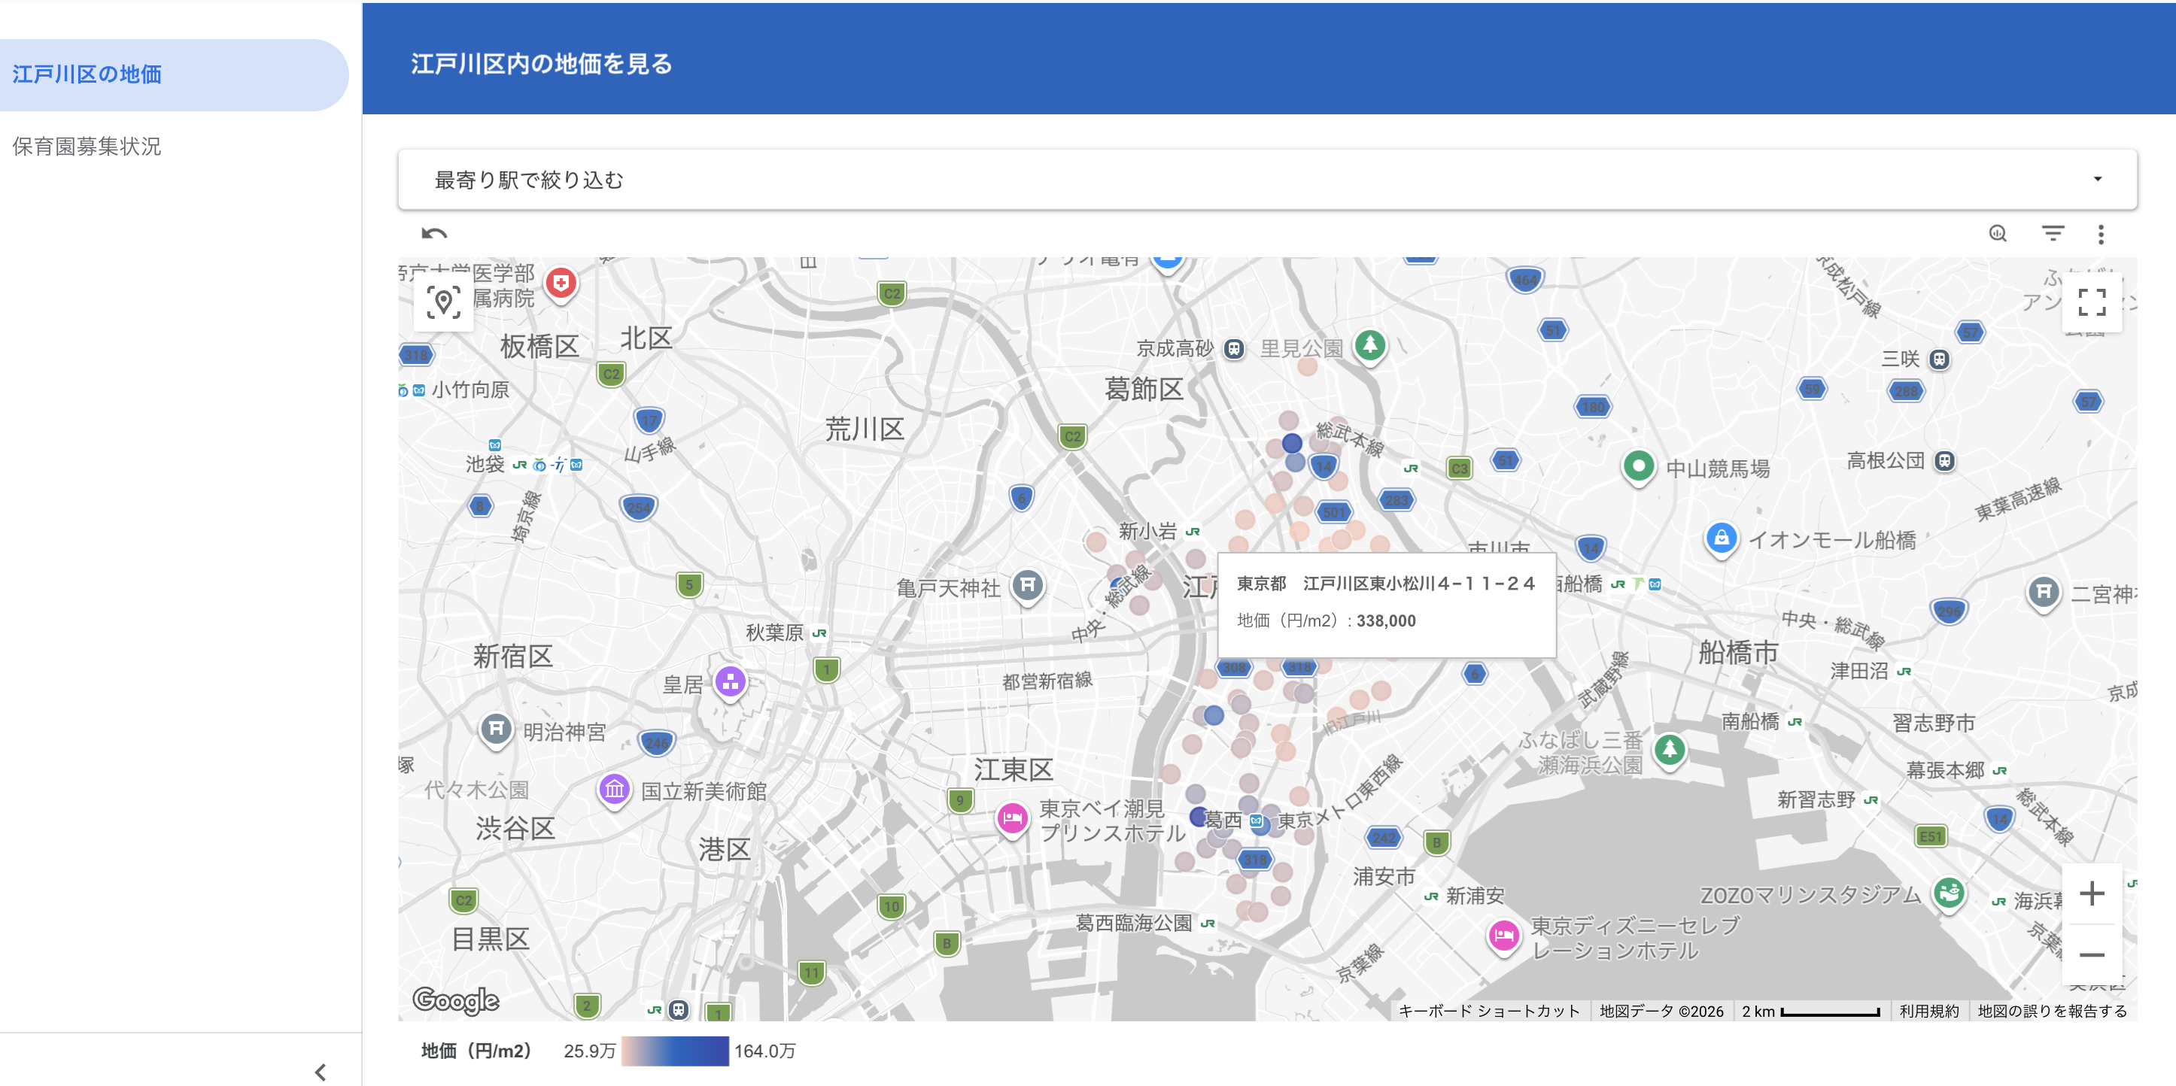
Task: Click the 東京ディズニーセレブレーションホテル marker
Action: click(1503, 936)
